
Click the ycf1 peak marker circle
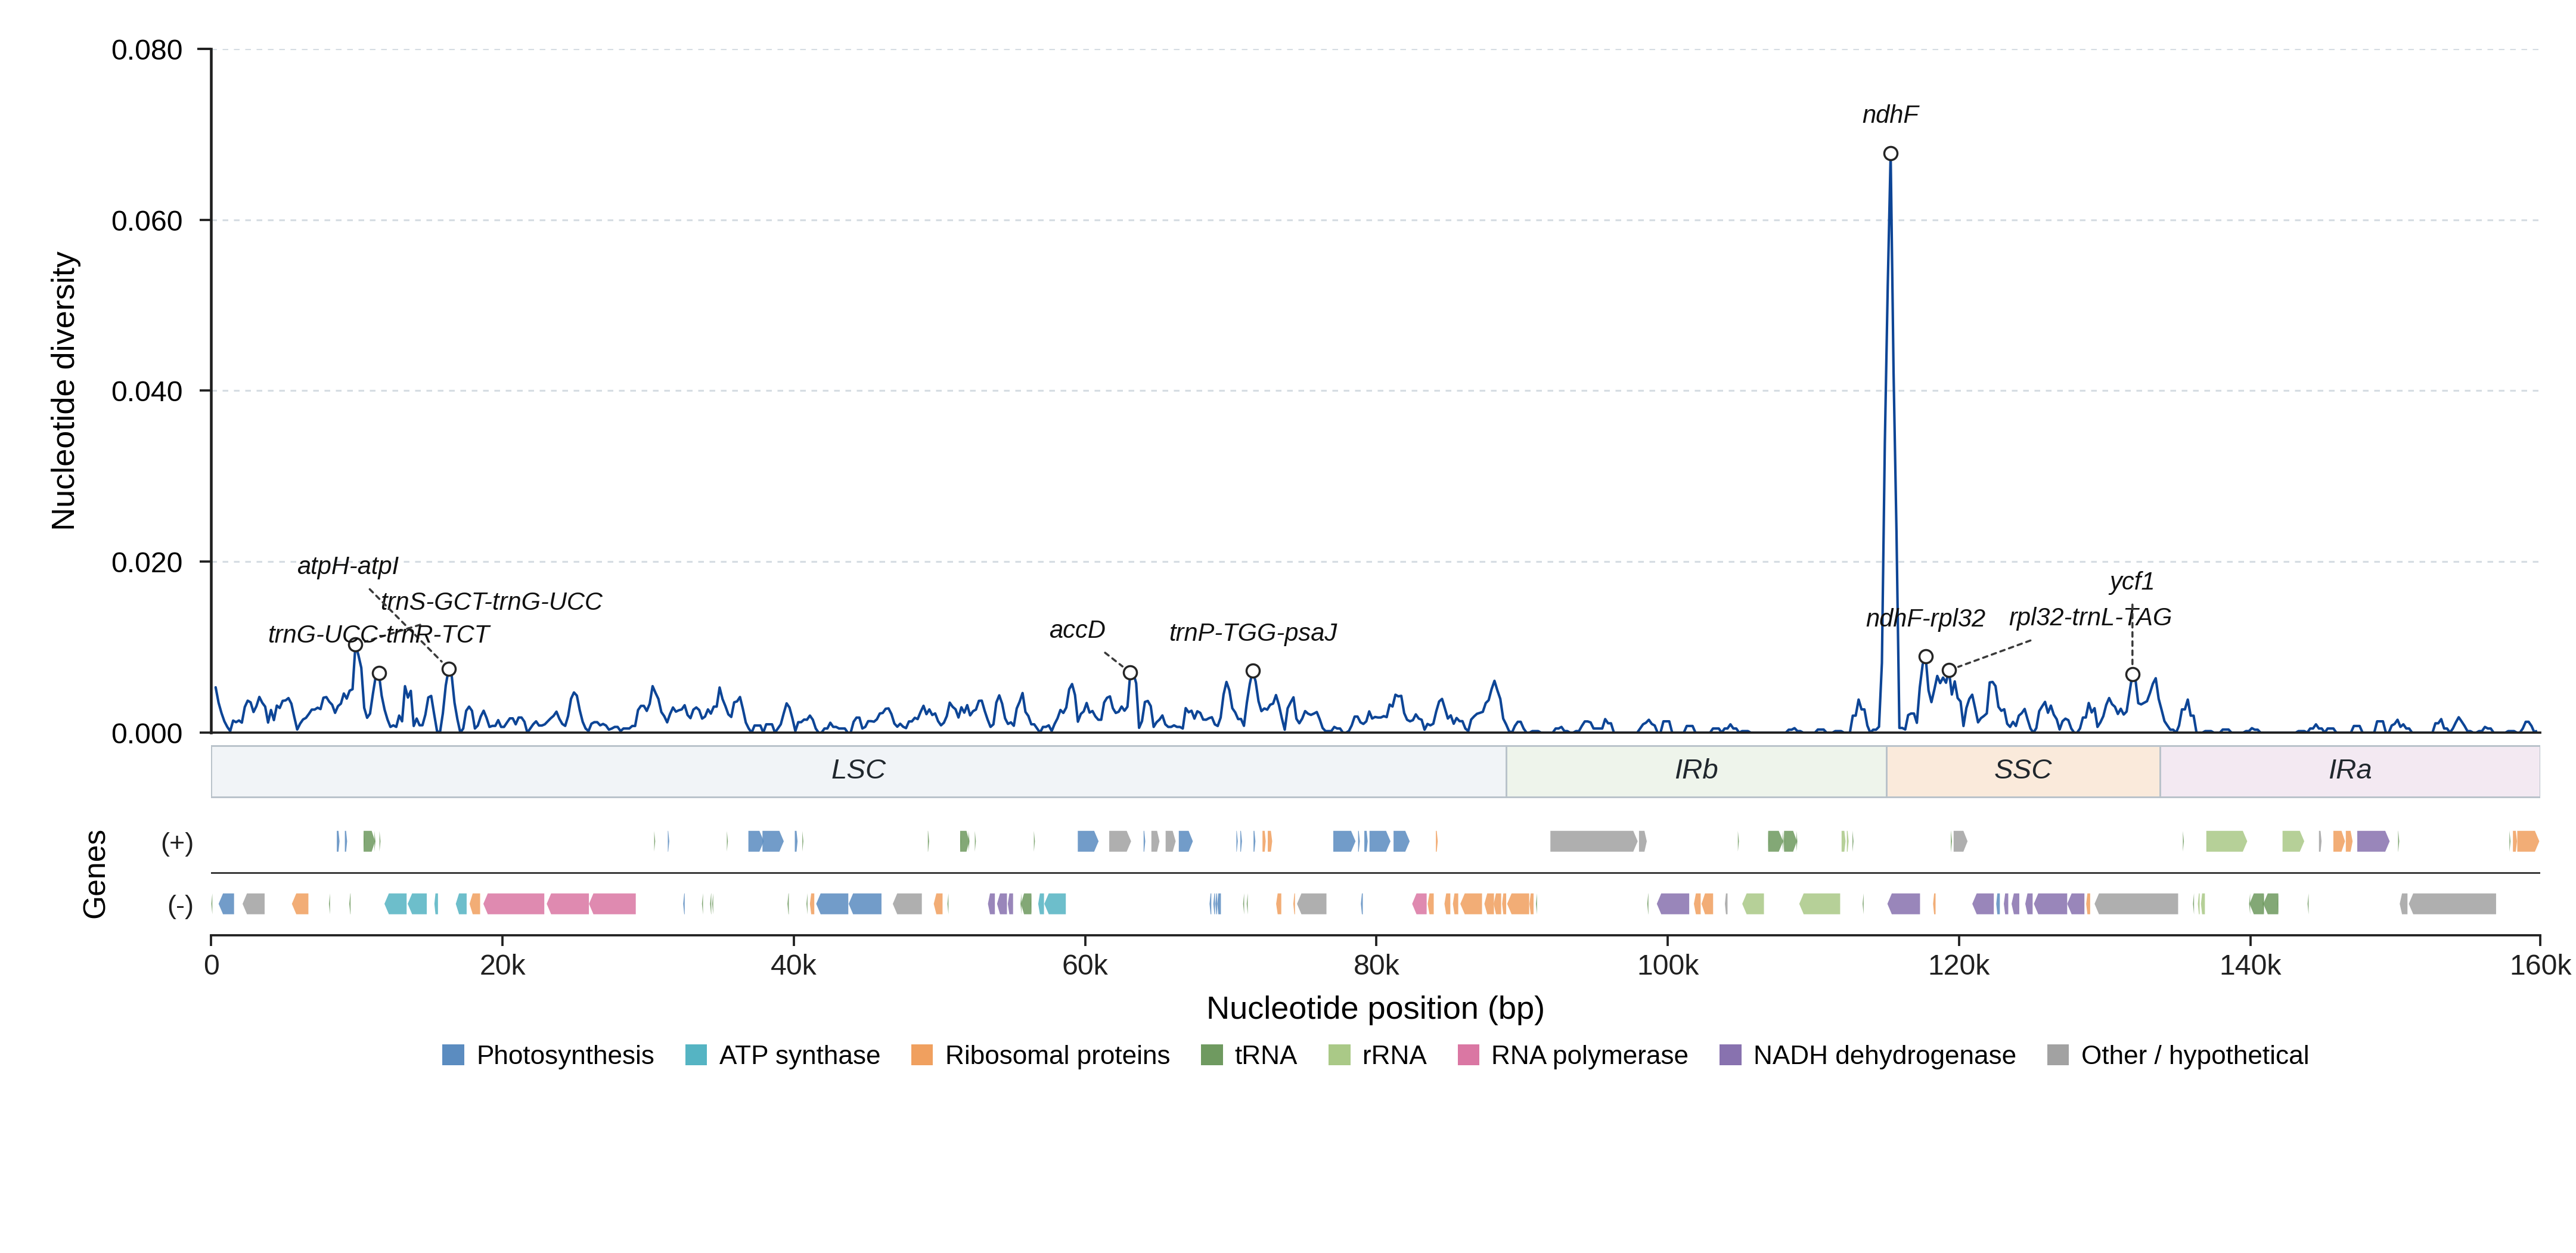[2133, 675]
